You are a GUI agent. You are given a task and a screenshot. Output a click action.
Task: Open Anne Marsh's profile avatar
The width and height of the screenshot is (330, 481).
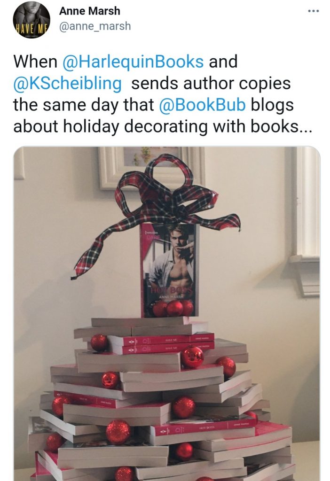coord(31,19)
